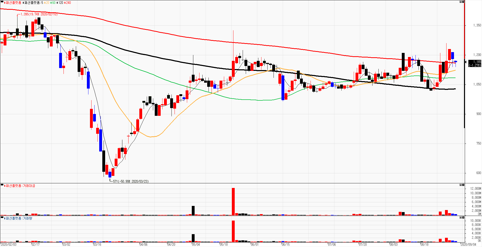Viewport: 482px width, 247px height.
Task: Click the 1,200 price axis label
Action: (477, 55)
